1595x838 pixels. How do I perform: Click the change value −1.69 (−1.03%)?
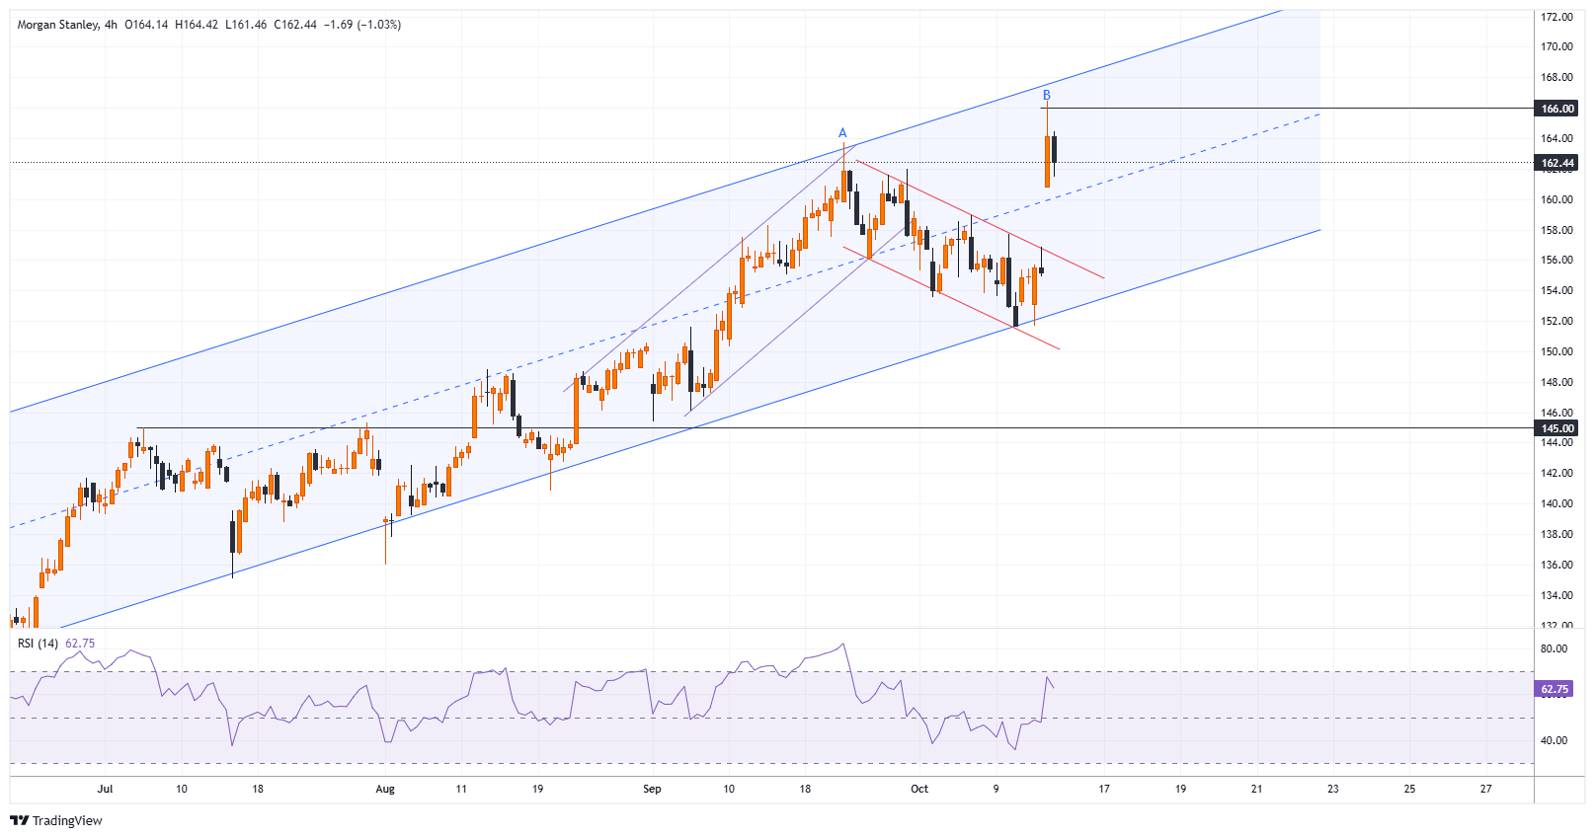362,25
